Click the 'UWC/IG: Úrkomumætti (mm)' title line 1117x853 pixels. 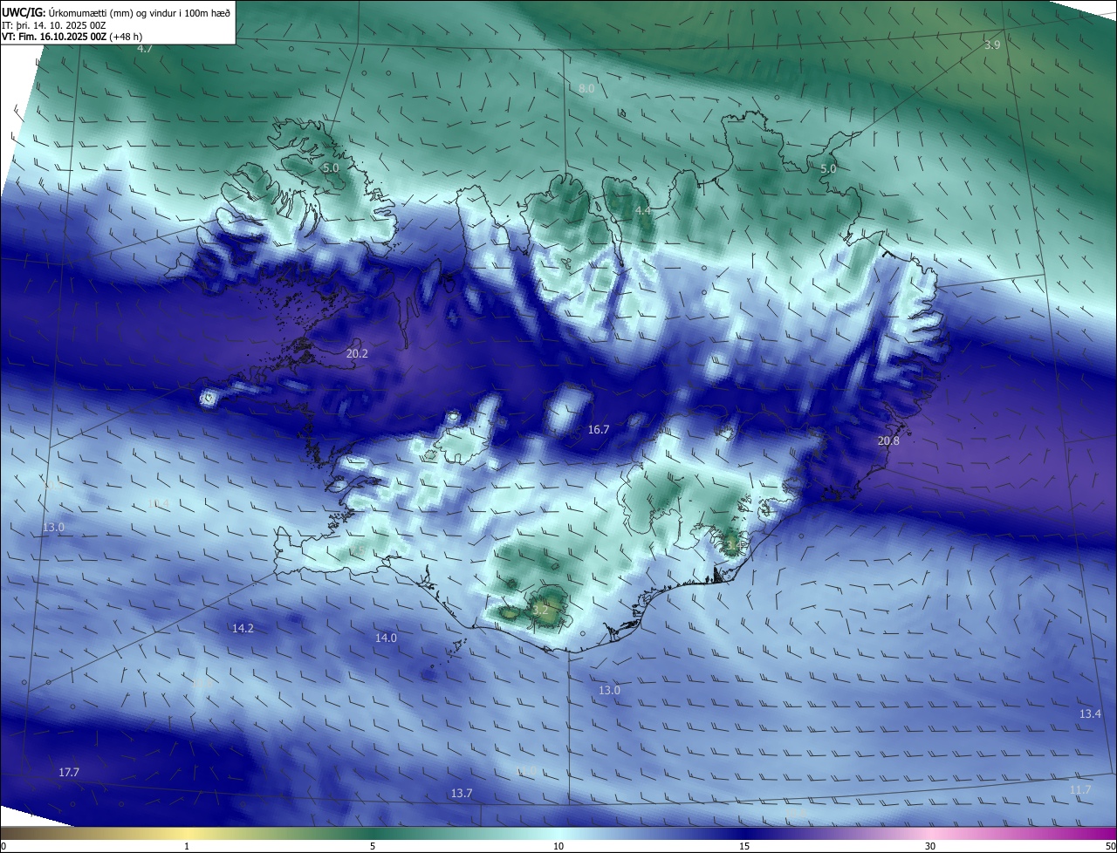[115, 12]
